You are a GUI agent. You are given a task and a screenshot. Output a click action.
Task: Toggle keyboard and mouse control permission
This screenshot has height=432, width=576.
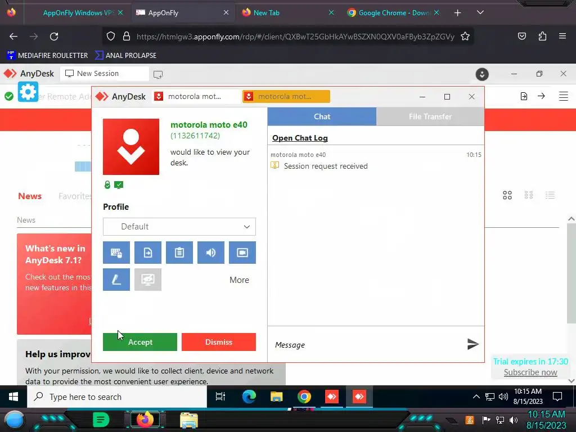click(x=116, y=253)
